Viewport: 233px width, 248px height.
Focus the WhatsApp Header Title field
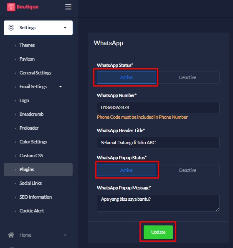(158, 143)
